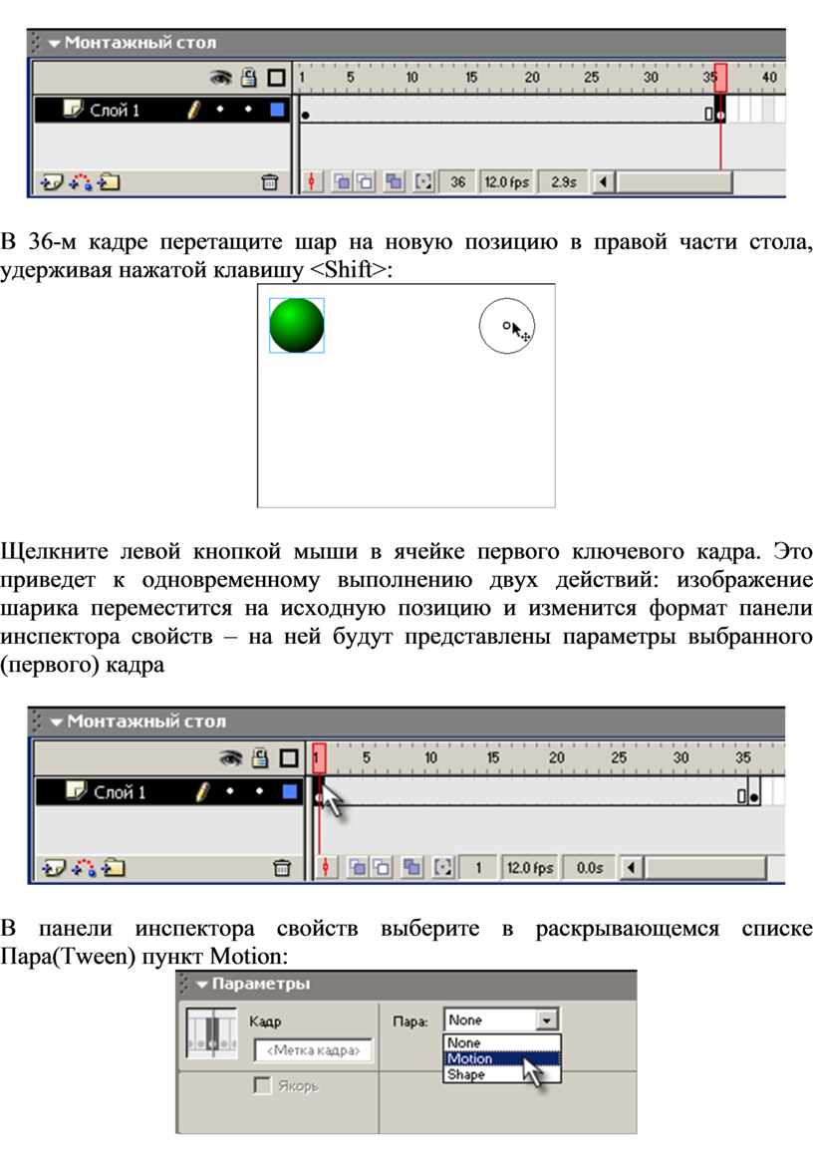813x1160 pixels.
Task: Toggle Слой 1 visibility dot in 2.9s timeline
Action: pos(220,110)
